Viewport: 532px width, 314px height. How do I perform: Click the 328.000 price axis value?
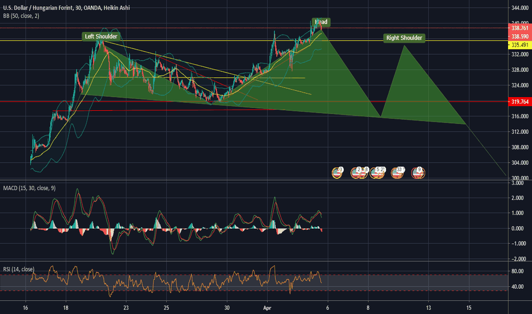[520, 70]
